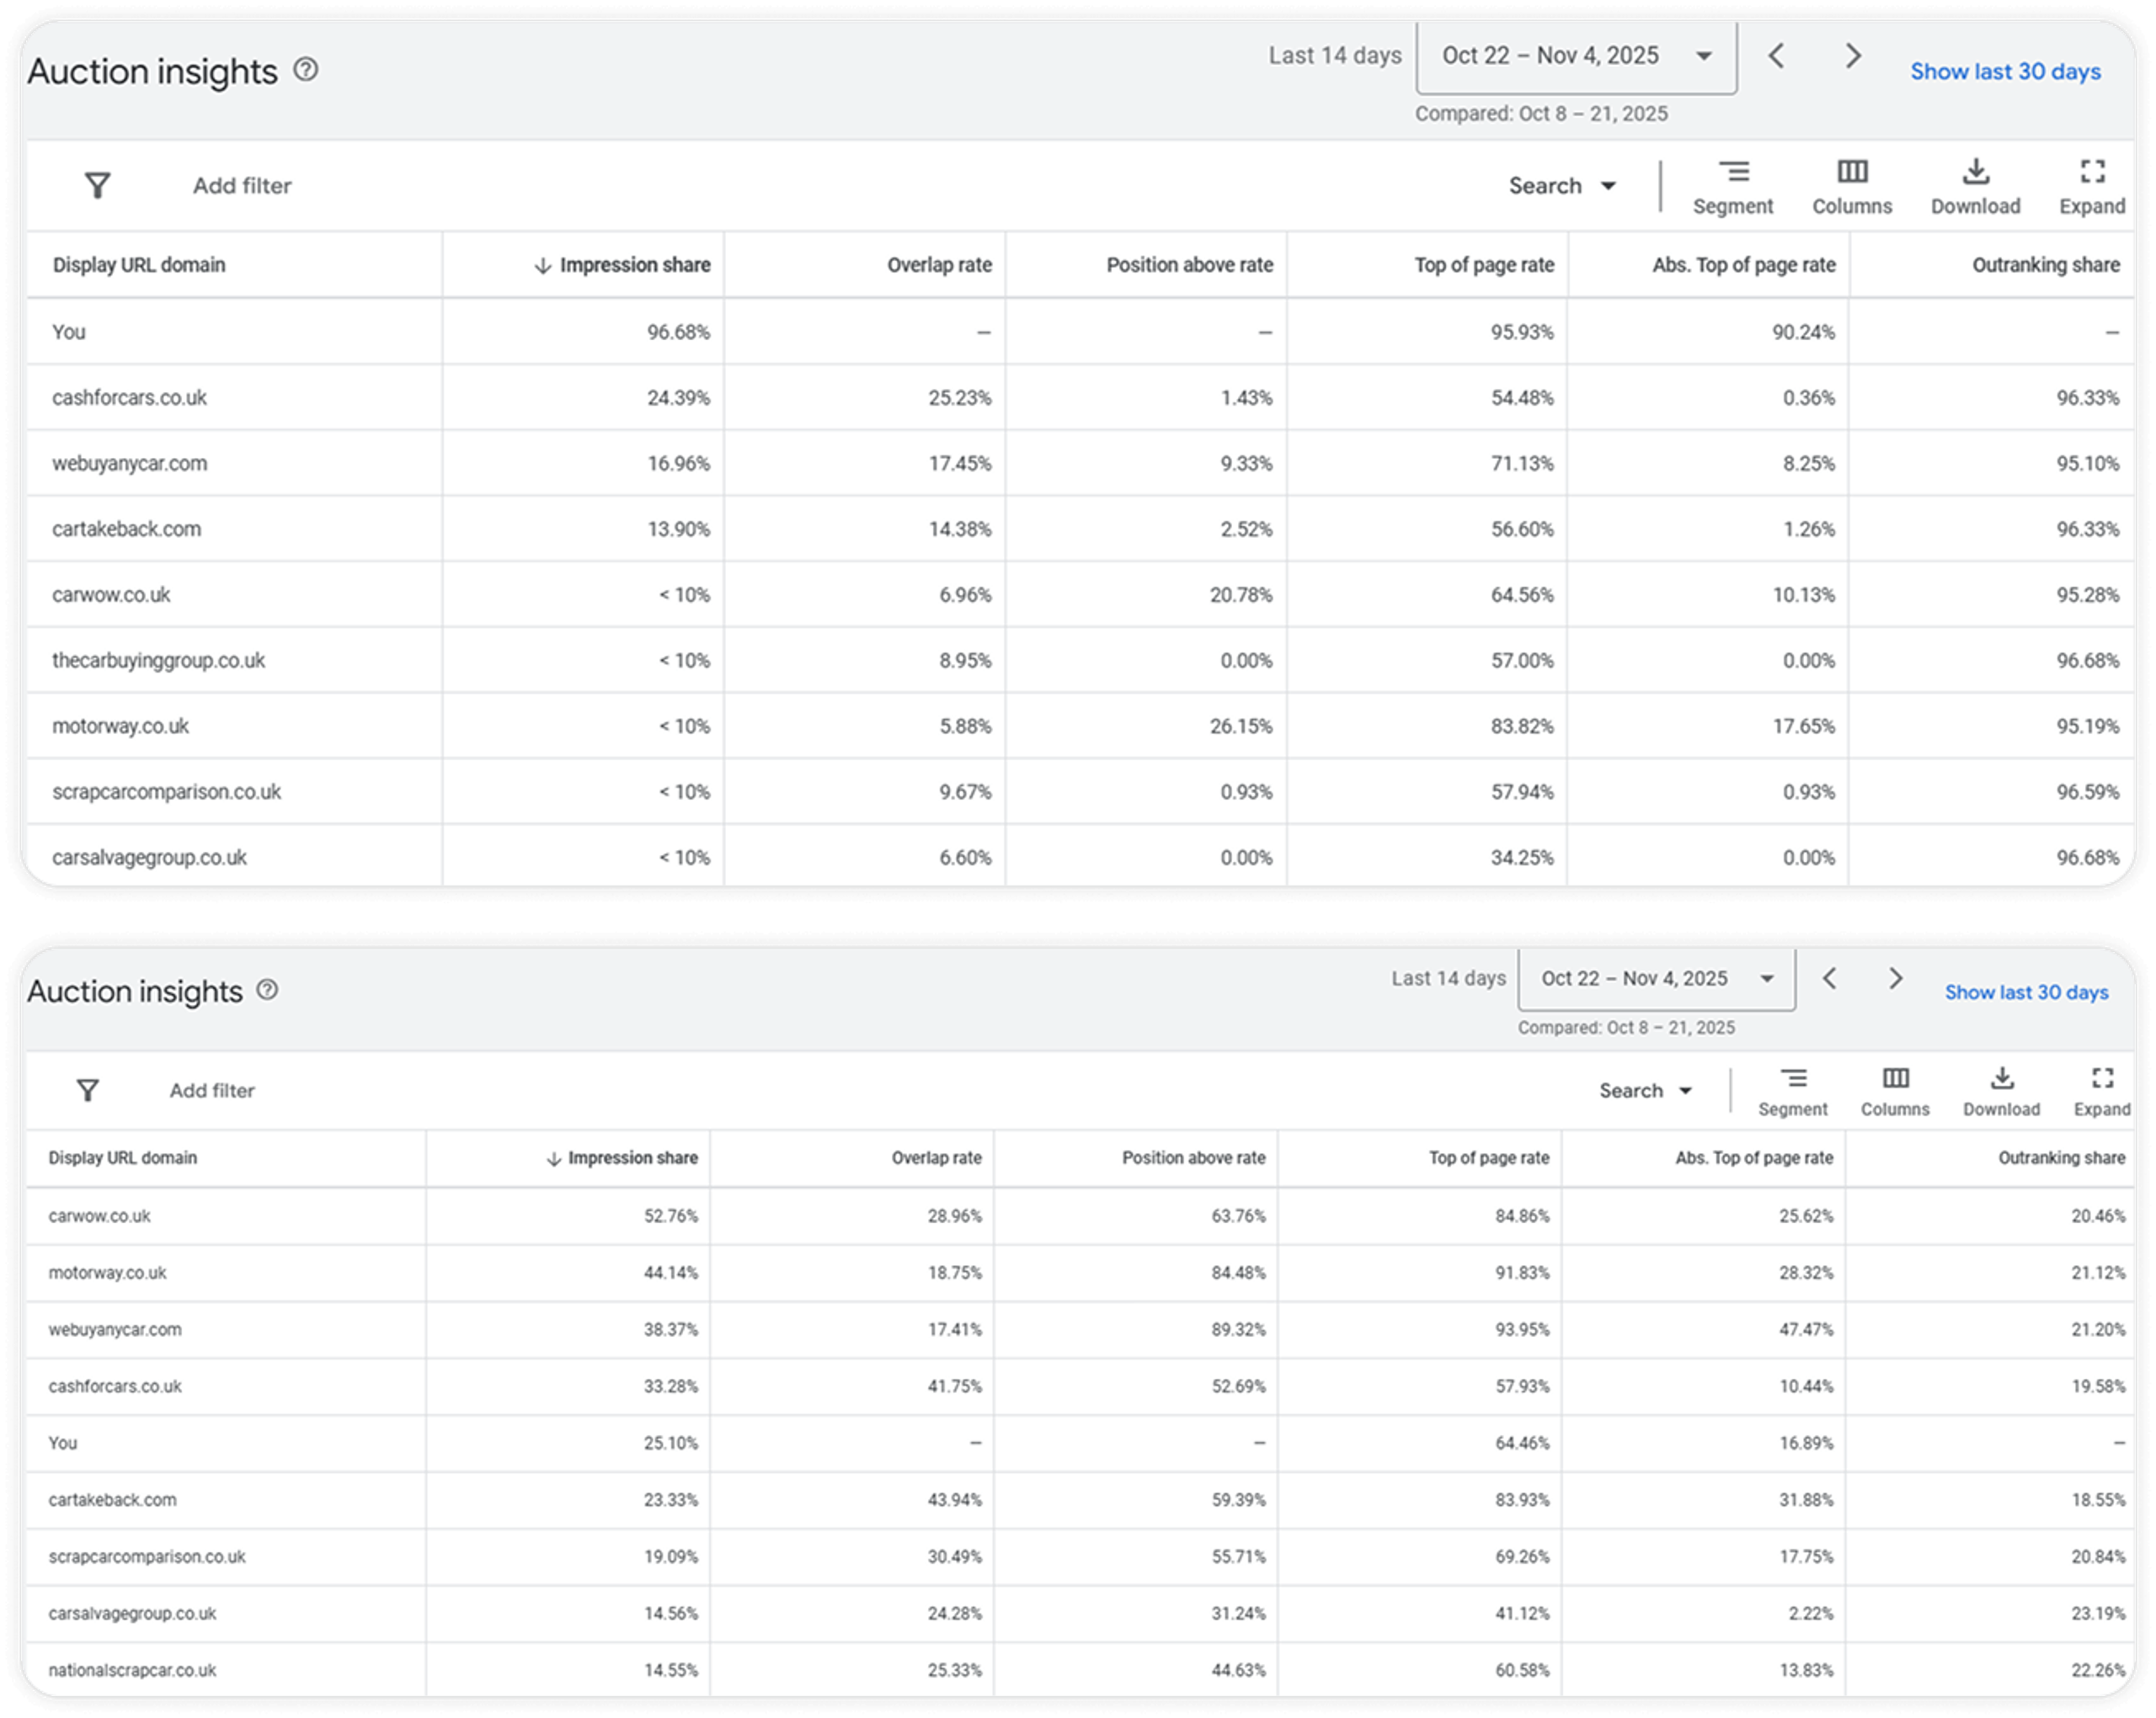Image resolution: width=2156 pixels, height=1718 pixels.
Task: Sort top table by Top of page rate
Action: pyautogui.click(x=1484, y=265)
